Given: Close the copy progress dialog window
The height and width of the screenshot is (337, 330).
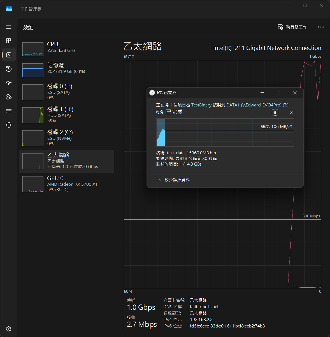Looking at the screenshot, I should [x=295, y=93].
